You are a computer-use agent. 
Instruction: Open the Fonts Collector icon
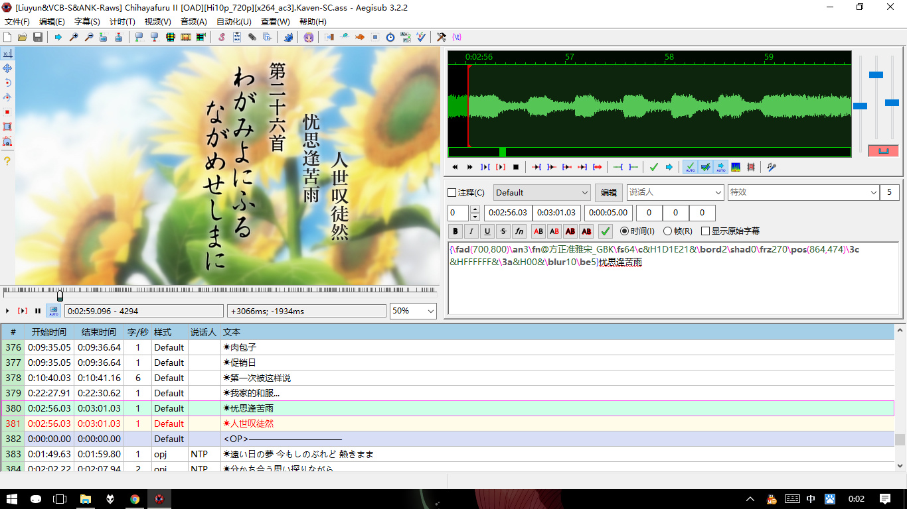pyautogui.click(x=267, y=37)
